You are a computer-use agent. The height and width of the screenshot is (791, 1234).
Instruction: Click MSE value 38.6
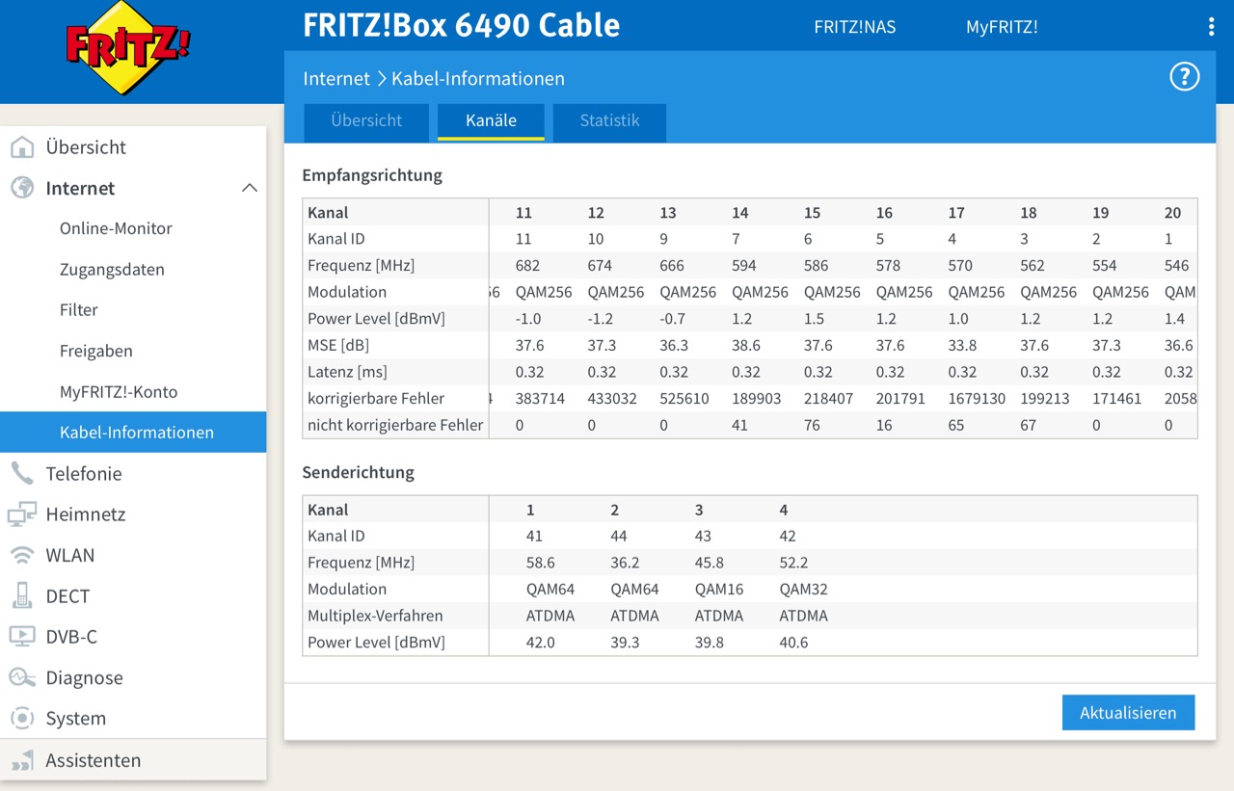click(x=746, y=345)
